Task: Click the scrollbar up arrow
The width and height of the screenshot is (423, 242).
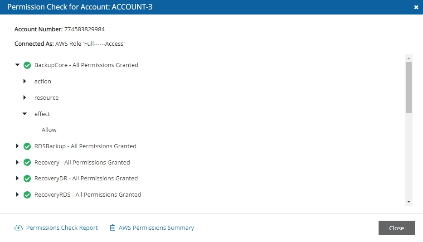Action: point(408,58)
